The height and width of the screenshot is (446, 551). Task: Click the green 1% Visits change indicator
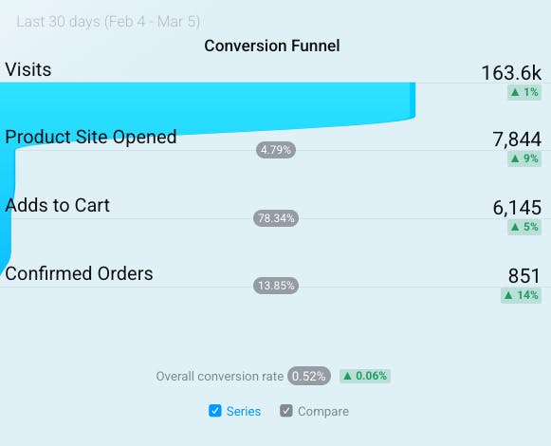click(x=524, y=92)
